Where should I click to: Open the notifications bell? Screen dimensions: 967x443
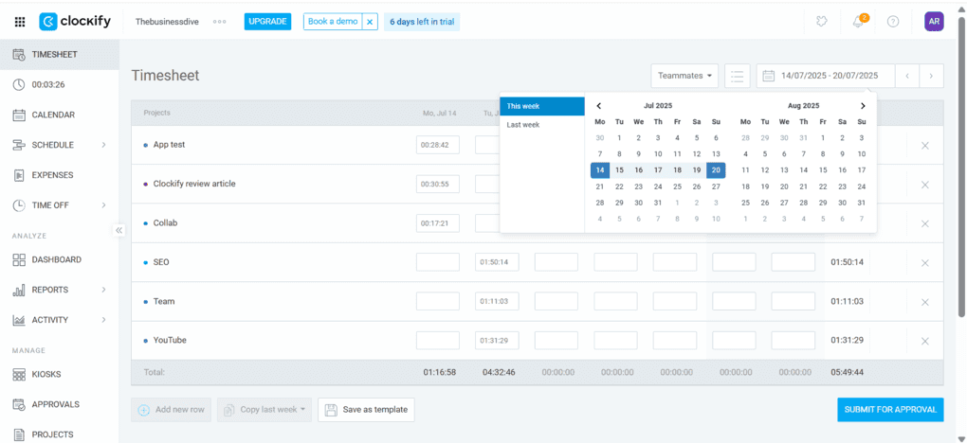pos(858,22)
